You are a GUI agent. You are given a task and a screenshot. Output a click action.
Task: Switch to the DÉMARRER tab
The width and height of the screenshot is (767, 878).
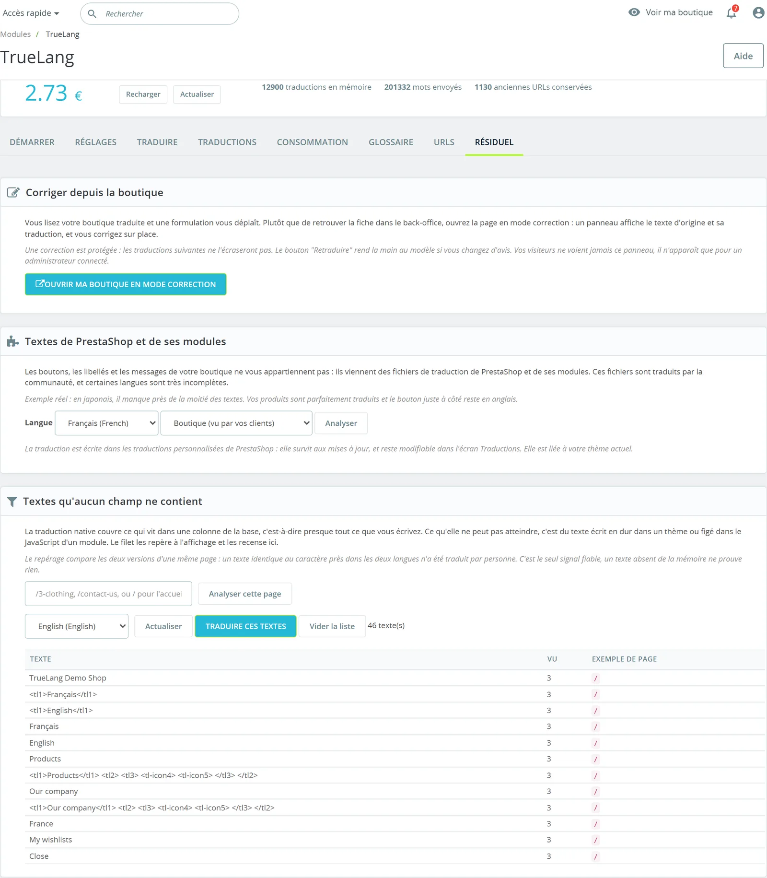coord(32,142)
